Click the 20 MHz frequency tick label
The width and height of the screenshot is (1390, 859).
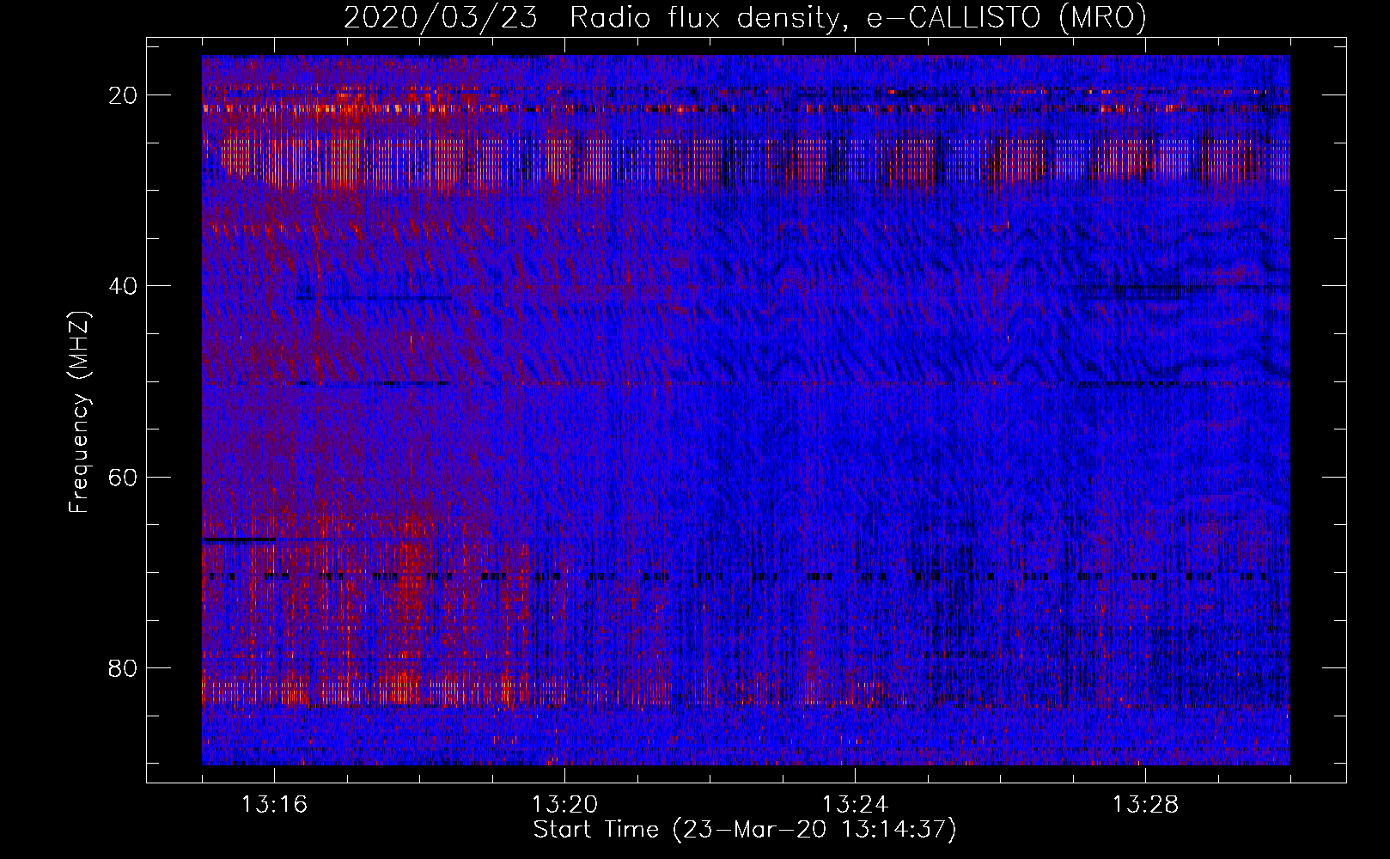(123, 95)
